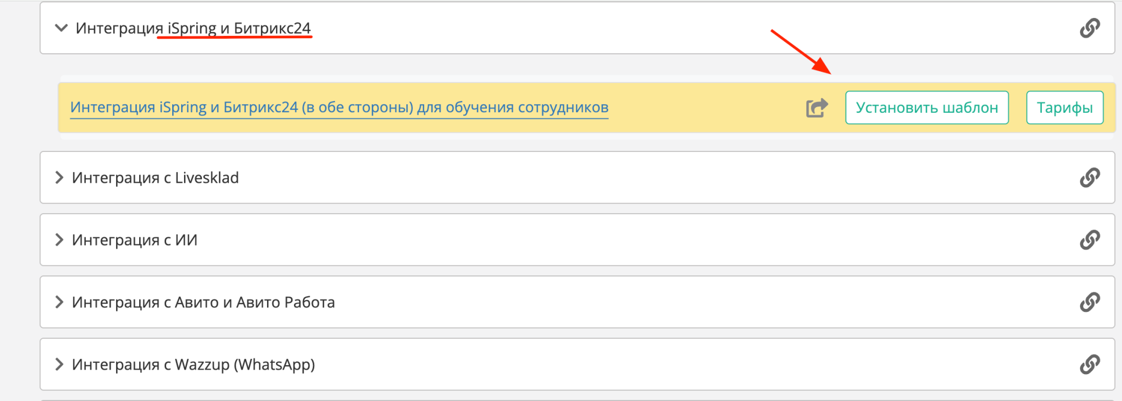Expand the Wazzup (WhatsApp) section arrow
The height and width of the screenshot is (401, 1122).
click(x=59, y=365)
